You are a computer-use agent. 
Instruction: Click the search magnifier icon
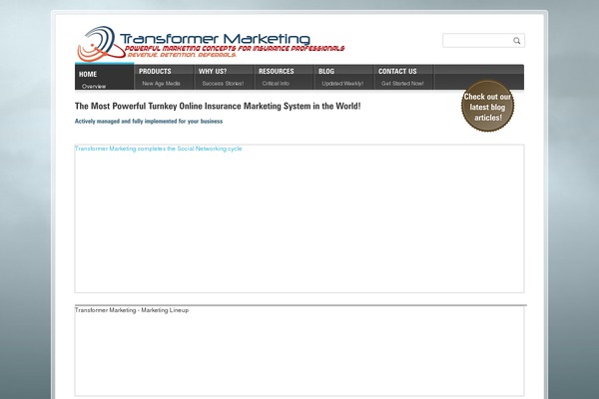[x=516, y=41]
